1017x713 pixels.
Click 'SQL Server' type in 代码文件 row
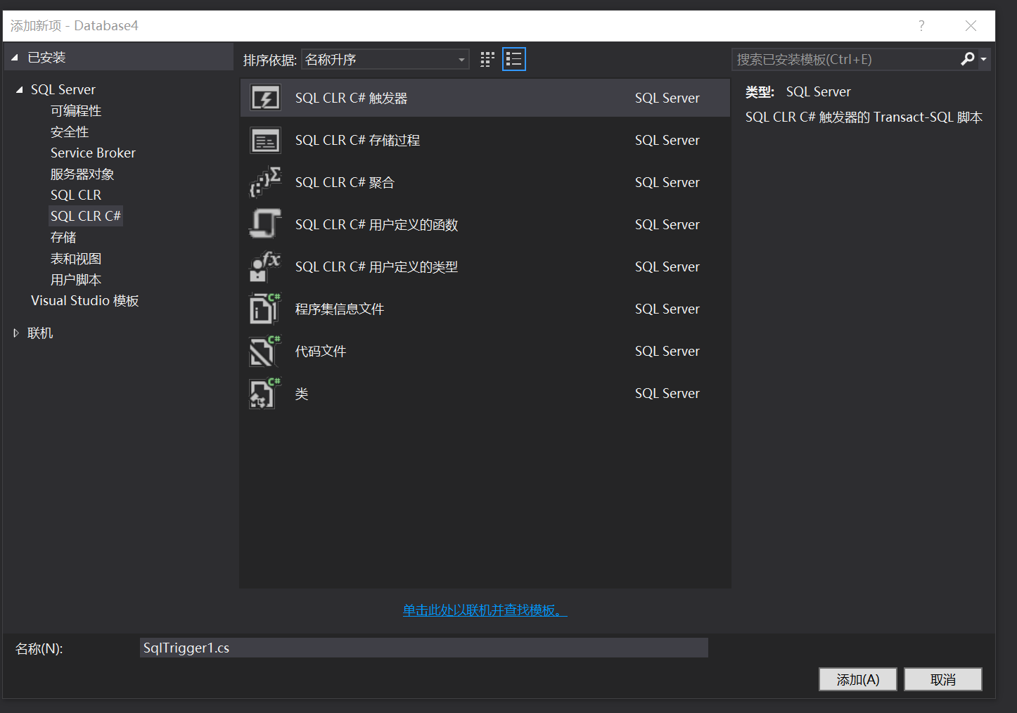point(667,352)
